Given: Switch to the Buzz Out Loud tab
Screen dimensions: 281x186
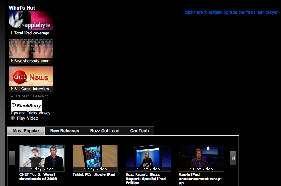Looking at the screenshot, I should (105, 131).
